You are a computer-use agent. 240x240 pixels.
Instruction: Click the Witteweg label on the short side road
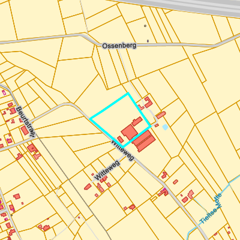107,170
